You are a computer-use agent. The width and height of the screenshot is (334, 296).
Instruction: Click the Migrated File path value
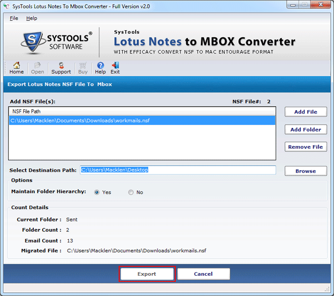136,251
